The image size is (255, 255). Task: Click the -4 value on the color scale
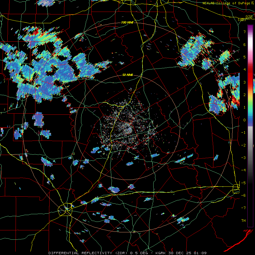click(243, 170)
